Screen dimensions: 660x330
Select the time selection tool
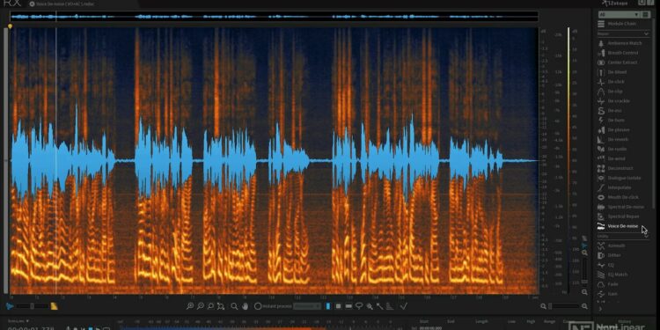click(x=328, y=306)
